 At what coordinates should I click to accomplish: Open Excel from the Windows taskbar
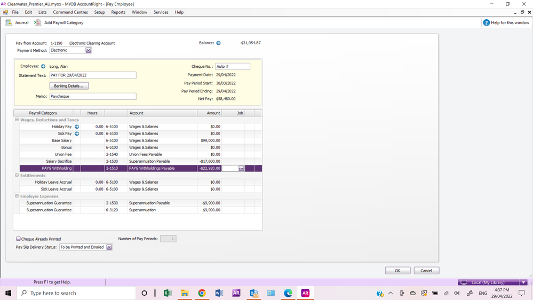coord(167,293)
